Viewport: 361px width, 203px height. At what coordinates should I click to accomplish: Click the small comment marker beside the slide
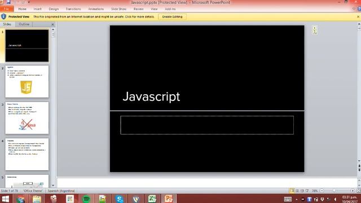tap(315, 30)
